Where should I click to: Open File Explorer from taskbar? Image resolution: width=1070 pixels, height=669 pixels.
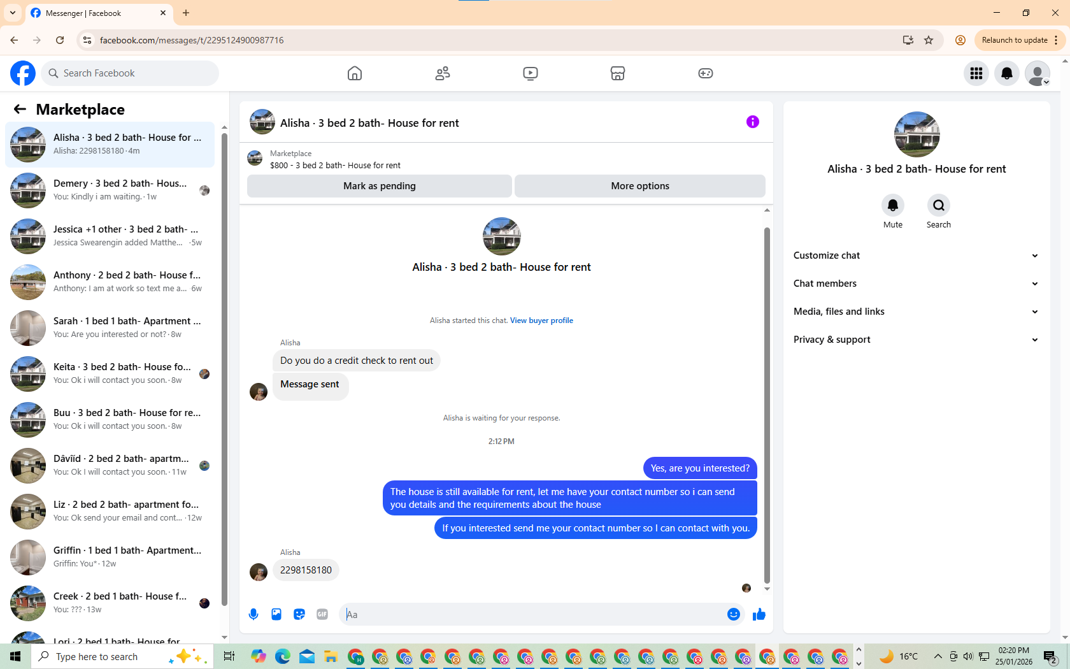point(330,656)
